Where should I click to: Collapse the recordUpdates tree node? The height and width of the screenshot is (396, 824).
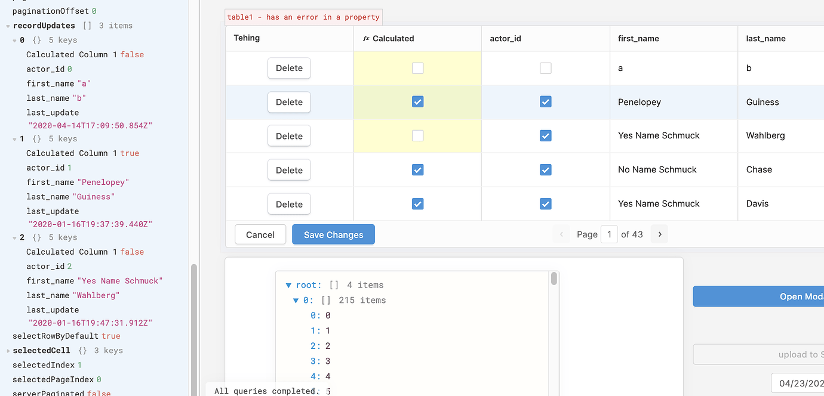(x=7, y=25)
